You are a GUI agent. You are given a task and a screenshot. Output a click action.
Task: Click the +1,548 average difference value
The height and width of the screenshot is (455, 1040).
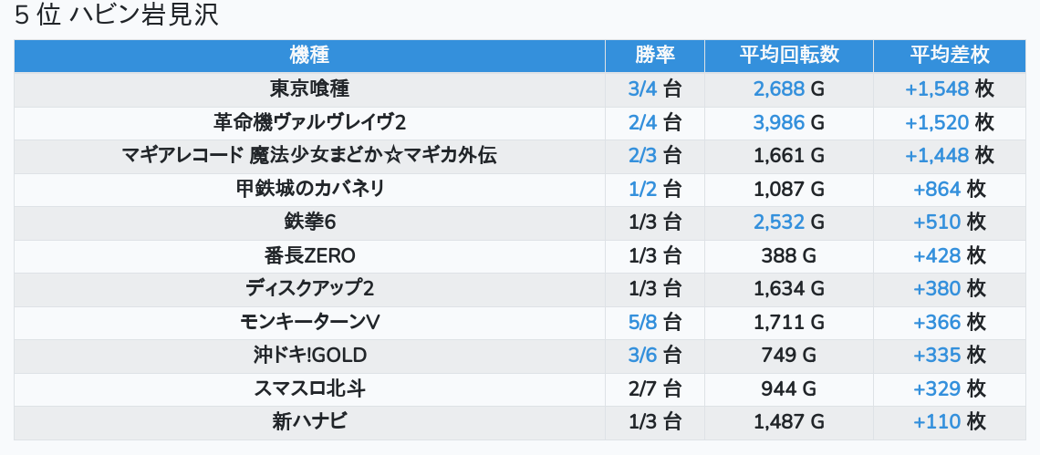point(937,89)
